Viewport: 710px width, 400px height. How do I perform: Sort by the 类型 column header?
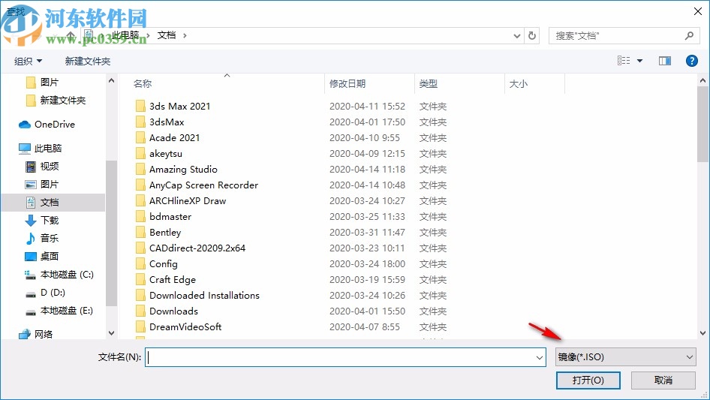429,84
